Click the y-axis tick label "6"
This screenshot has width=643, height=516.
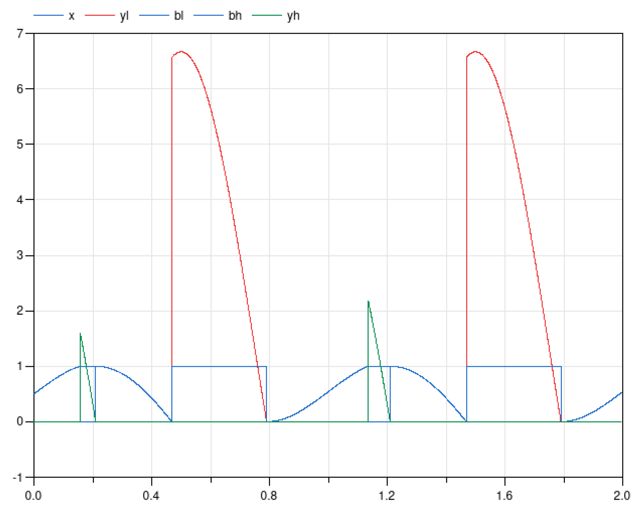click(20, 89)
